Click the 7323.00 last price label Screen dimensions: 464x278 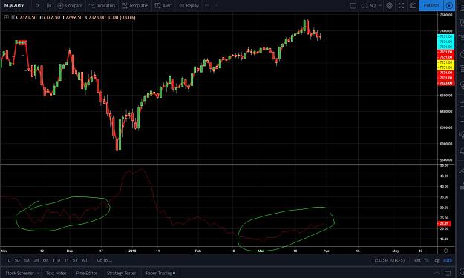tap(445, 83)
